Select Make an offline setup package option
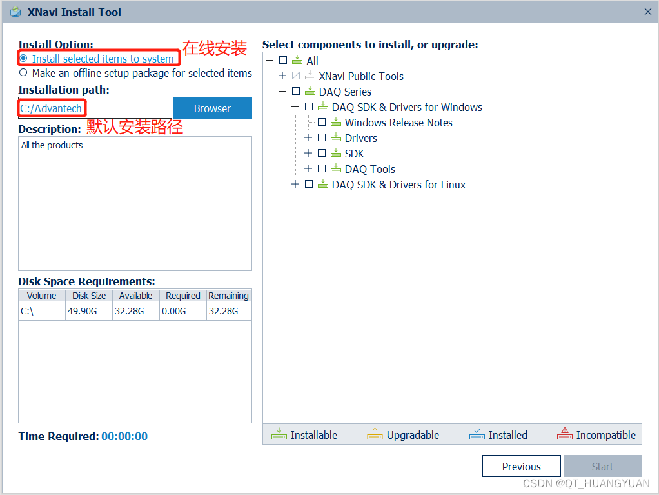Image resolution: width=659 pixels, height=495 pixels. pyautogui.click(x=23, y=72)
